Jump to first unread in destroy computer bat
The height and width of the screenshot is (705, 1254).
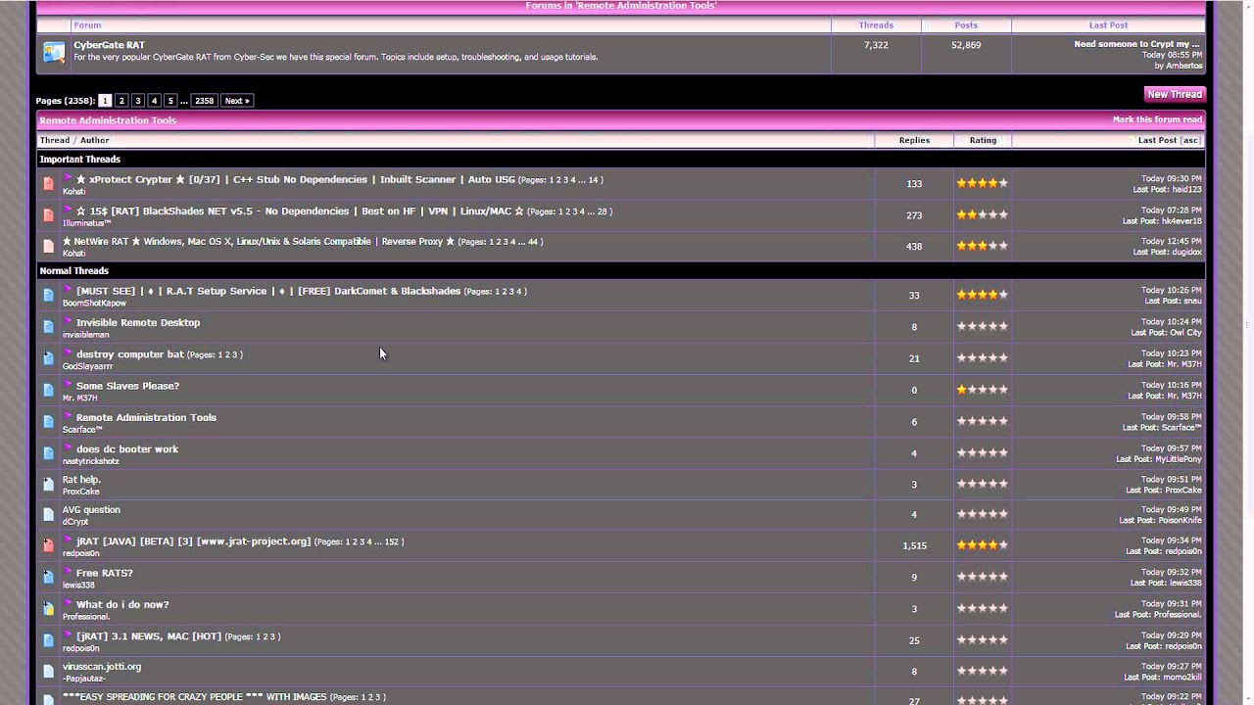click(68, 354)
